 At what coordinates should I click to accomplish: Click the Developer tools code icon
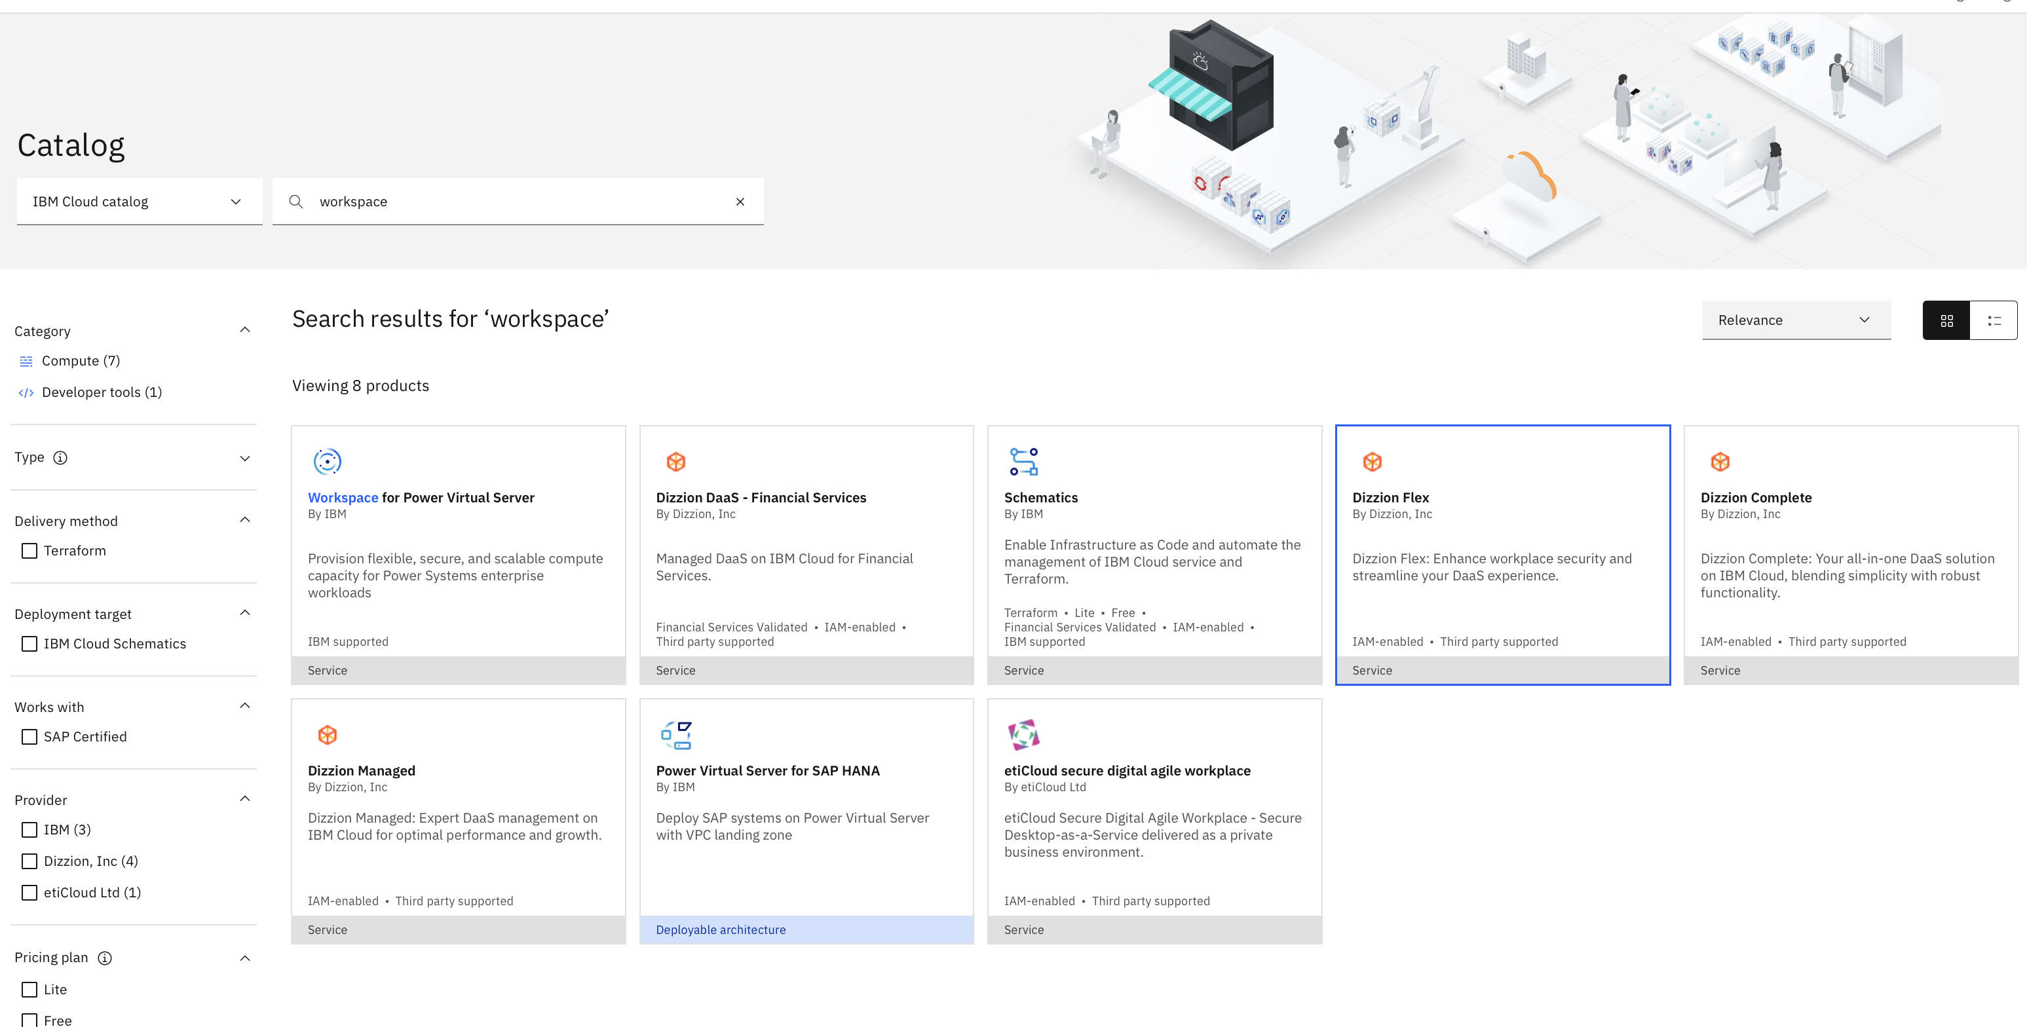(26, 393)
